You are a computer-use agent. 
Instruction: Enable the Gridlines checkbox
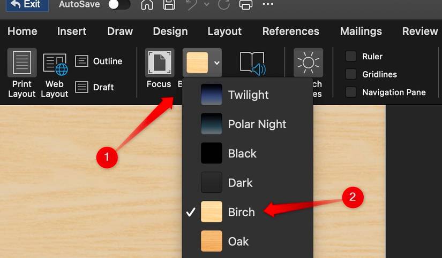click(351, 74)
